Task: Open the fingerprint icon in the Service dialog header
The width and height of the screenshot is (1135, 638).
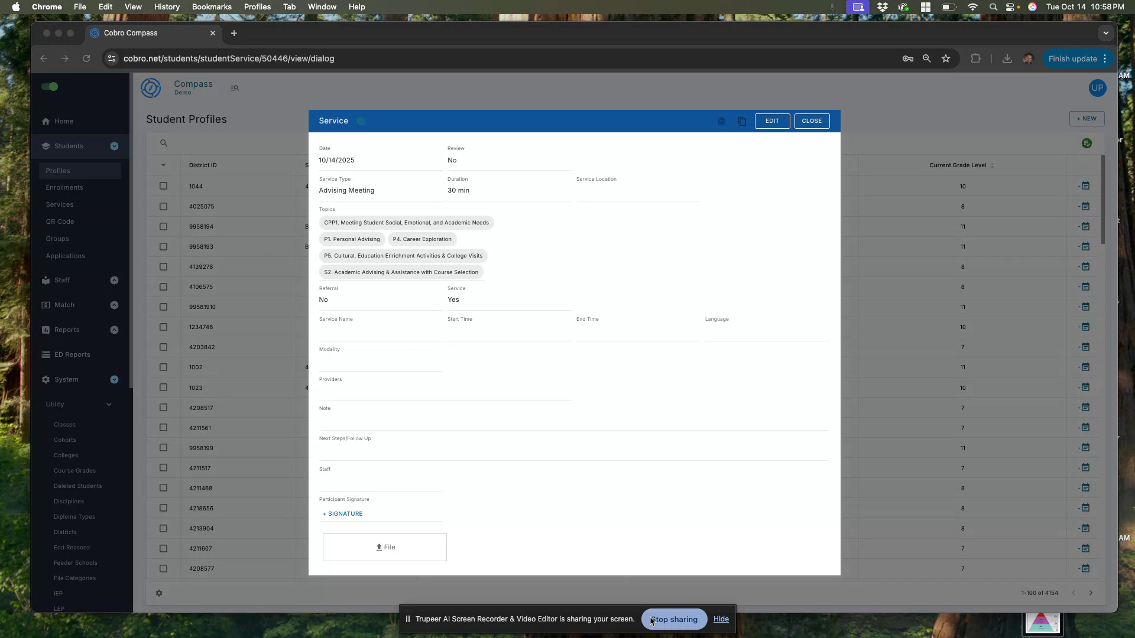Action: 721,121
